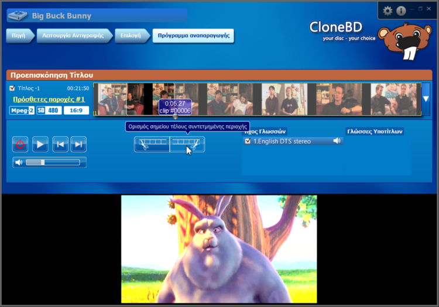Viewport: 439px width, 307px height.
Task: Select the first filmstrip thumbnail with two men on sofa
Action: coord(121,99)
